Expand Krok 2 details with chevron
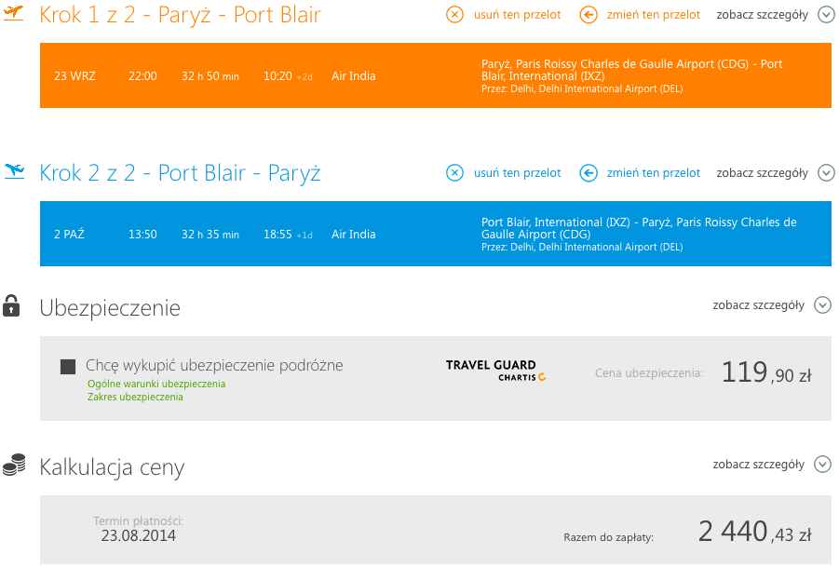 tap(826, 173)
